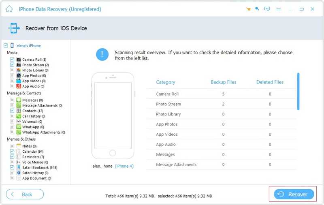Click the Contacts icon
The width and height of the screenshot is (324, 205).
tap(19, 111)
